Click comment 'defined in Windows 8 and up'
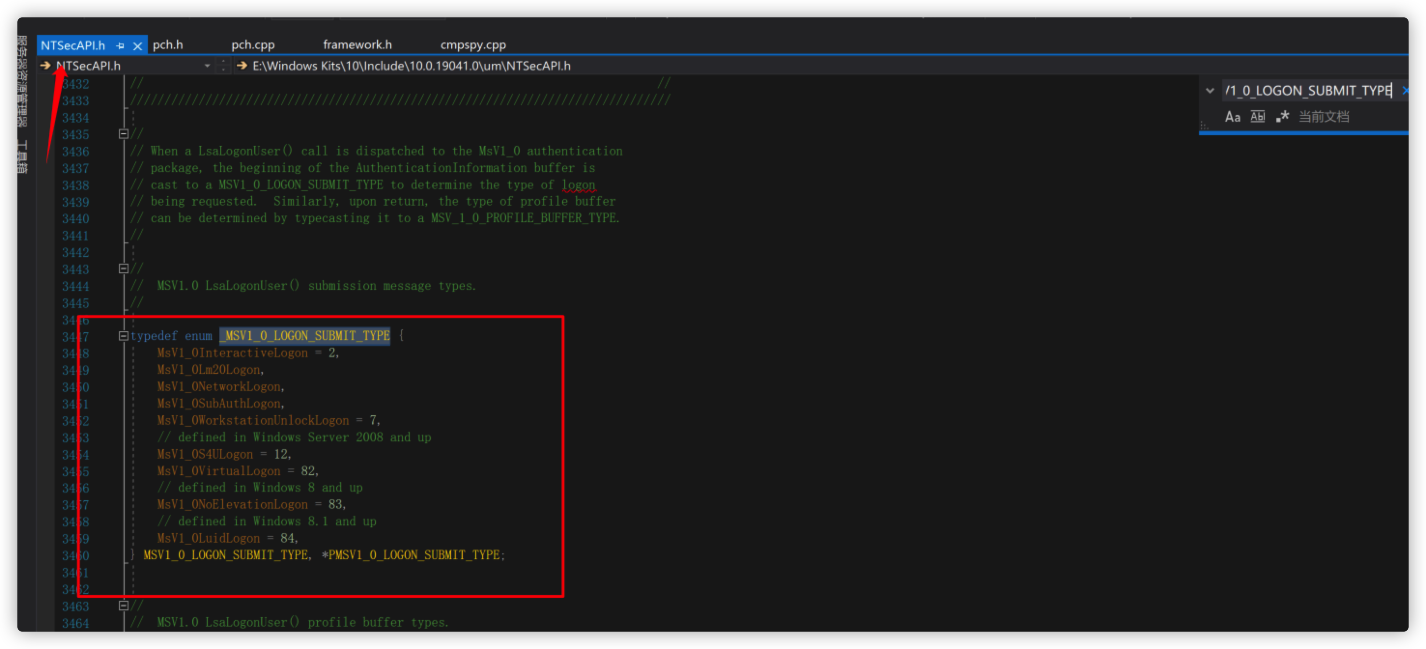 click(259, 487)
